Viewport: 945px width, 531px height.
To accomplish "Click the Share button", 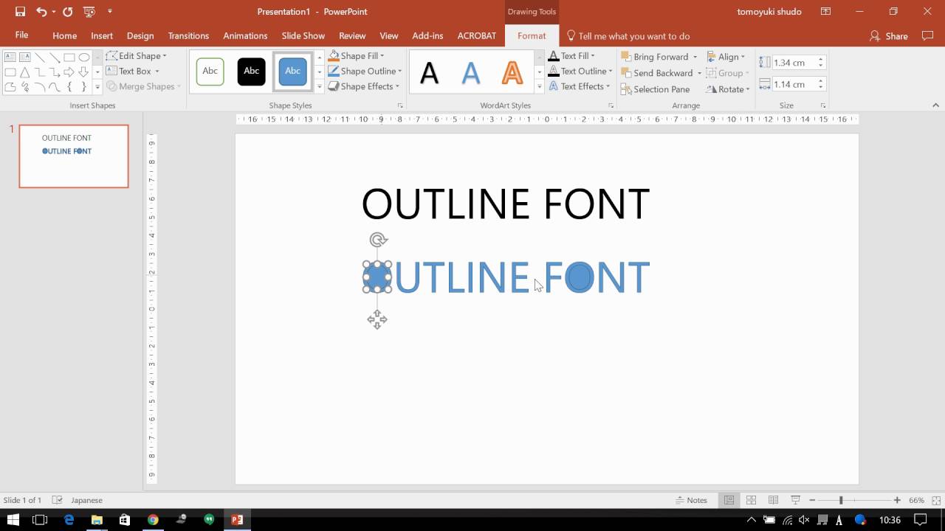I will point(889,35).
